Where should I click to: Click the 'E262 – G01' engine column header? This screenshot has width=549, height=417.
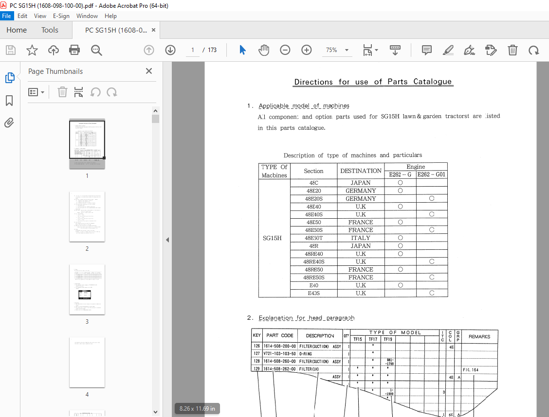pyautogui.click(x=431, y=174)
